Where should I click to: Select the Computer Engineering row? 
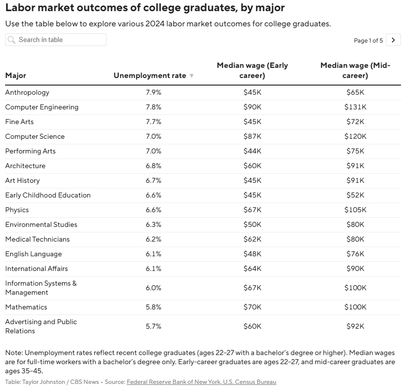(203, 107)
